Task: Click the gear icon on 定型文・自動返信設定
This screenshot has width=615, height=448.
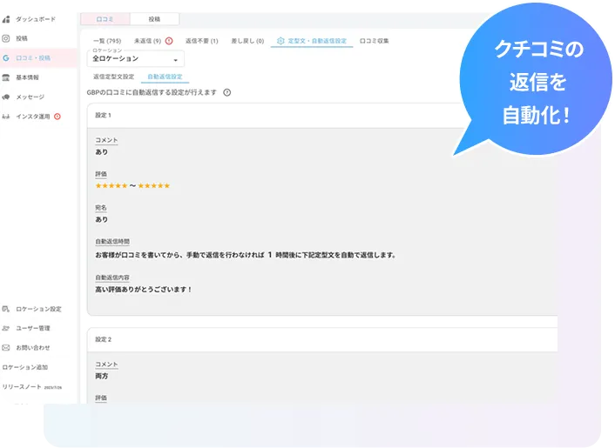Action: [x=280, y=41]
